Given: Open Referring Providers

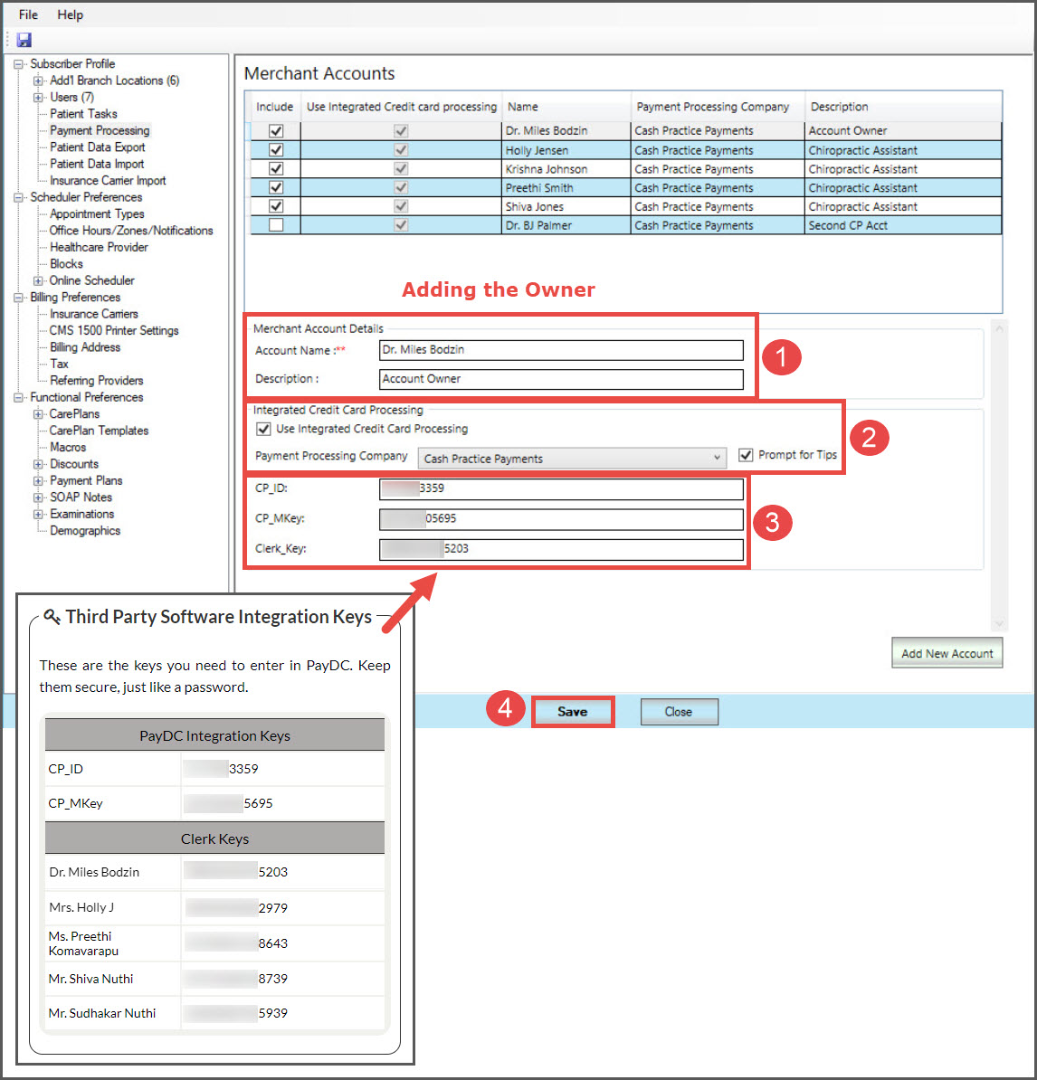Looking at the screenshot, I should tap(97, 381).
